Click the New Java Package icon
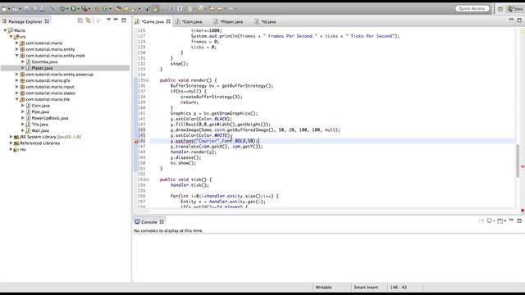Screen dimensions: 525x295 (x=97, y=9)
